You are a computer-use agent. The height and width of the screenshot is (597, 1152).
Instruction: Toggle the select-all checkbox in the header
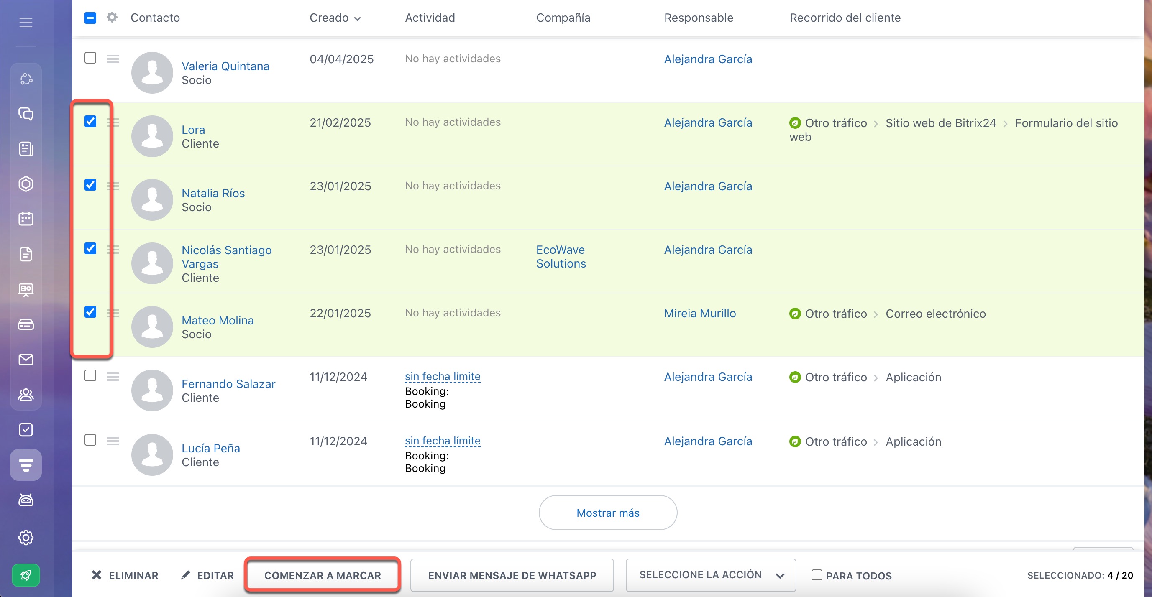(90, 18)
